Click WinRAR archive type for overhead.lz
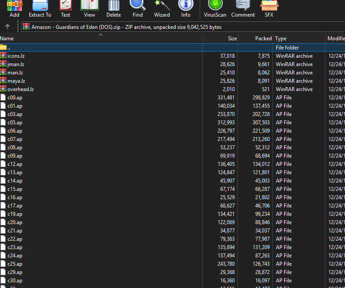Viewport: 345px width, 288px height. tap(294, 89)
